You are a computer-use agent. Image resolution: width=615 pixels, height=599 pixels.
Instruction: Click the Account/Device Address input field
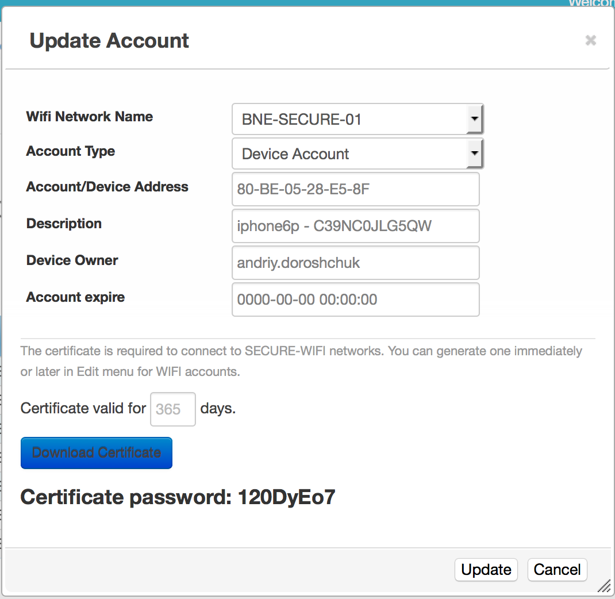(355, 189)
